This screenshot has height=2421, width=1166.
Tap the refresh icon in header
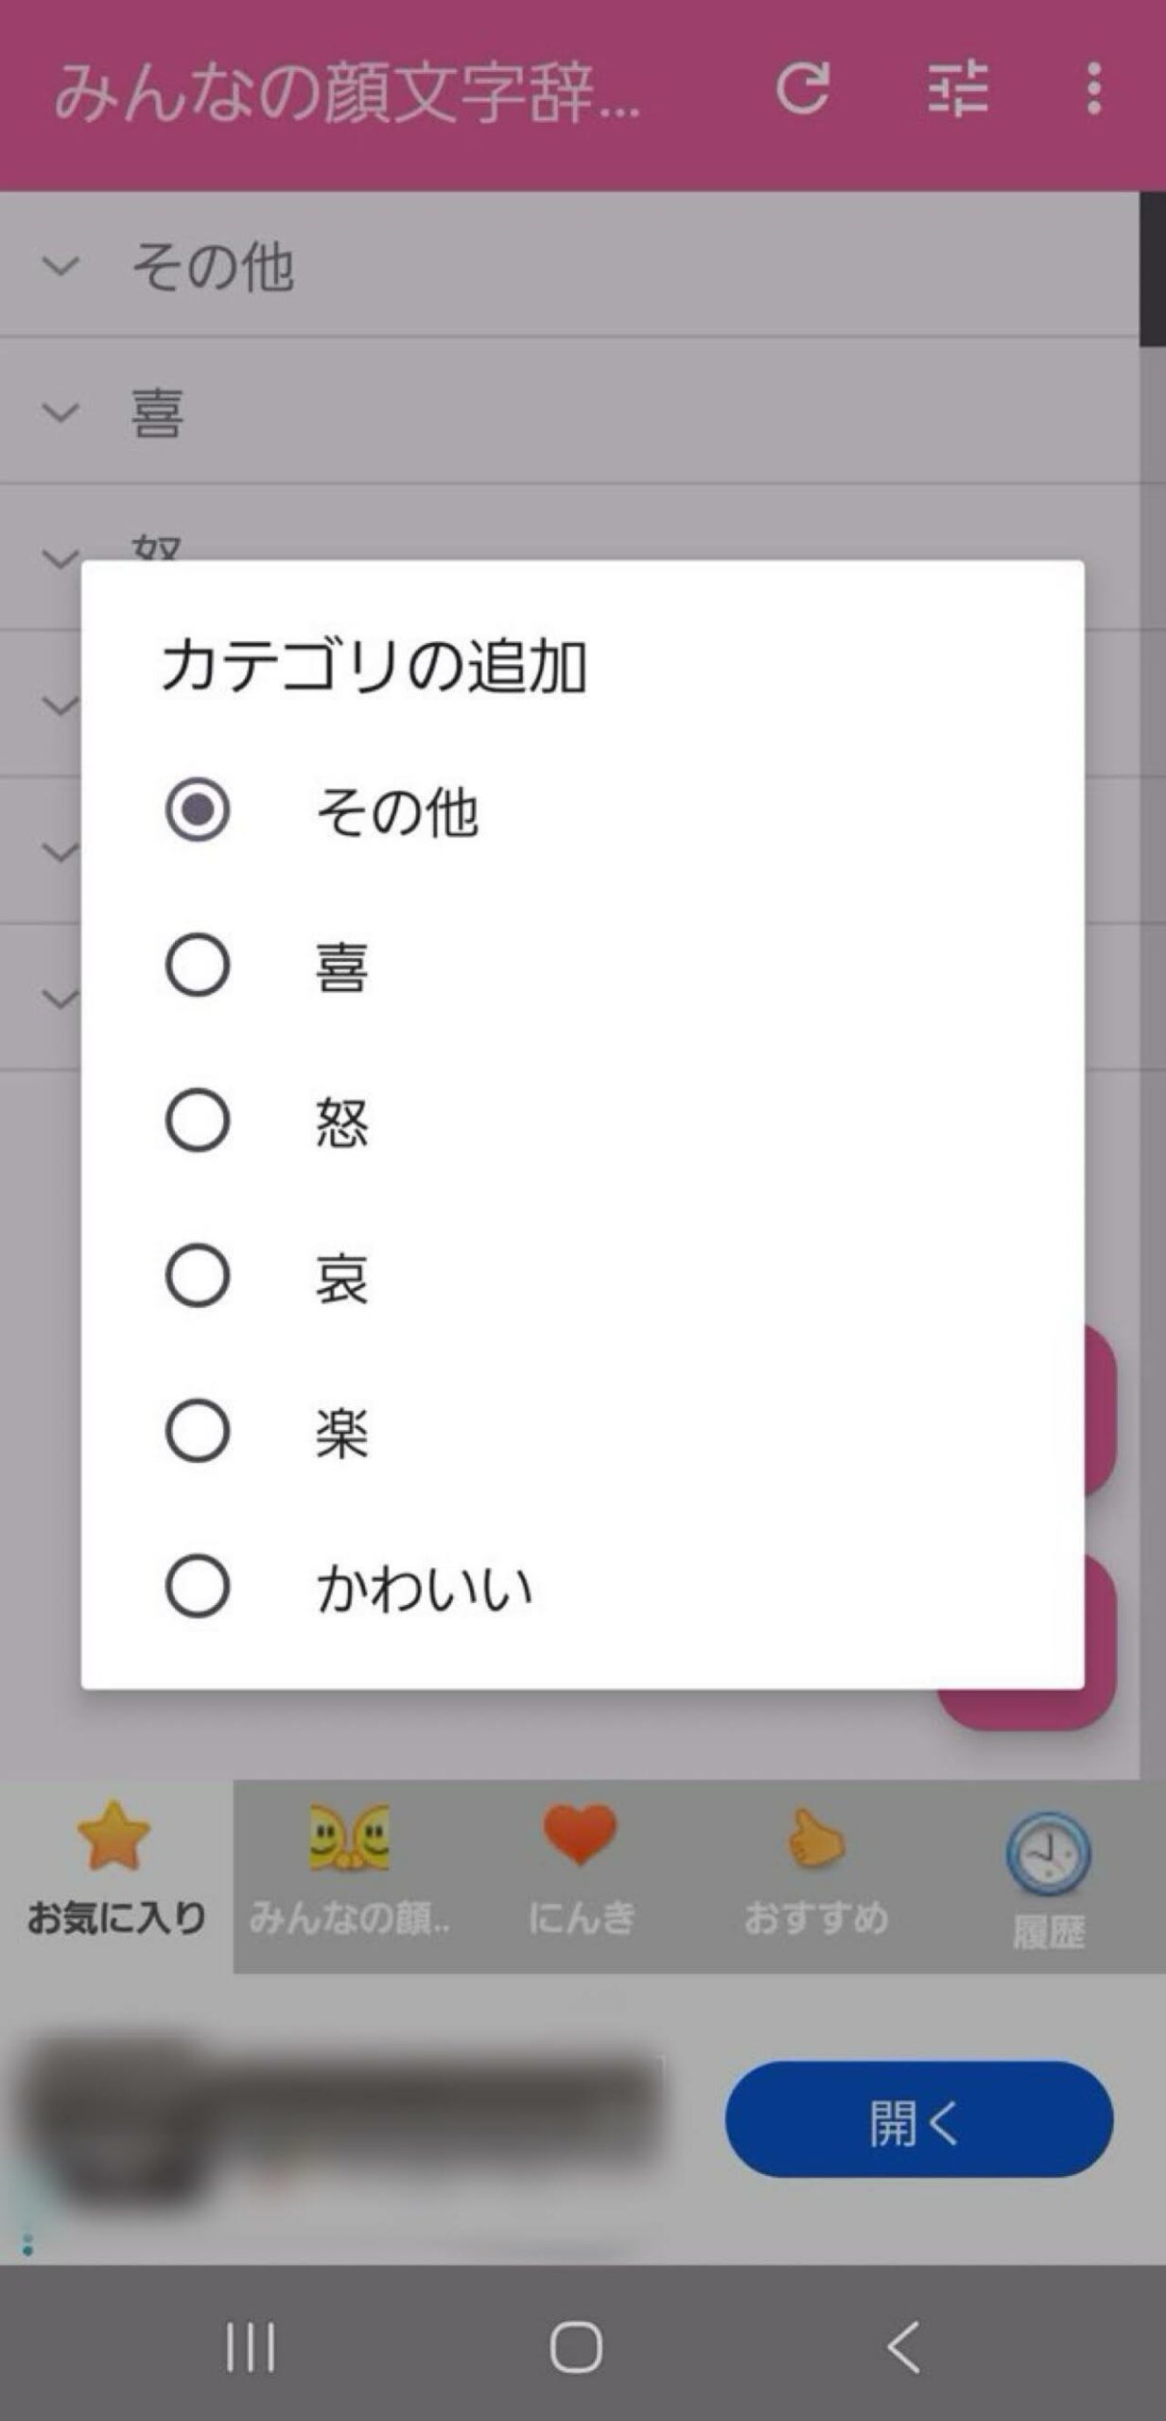(803, 90)
